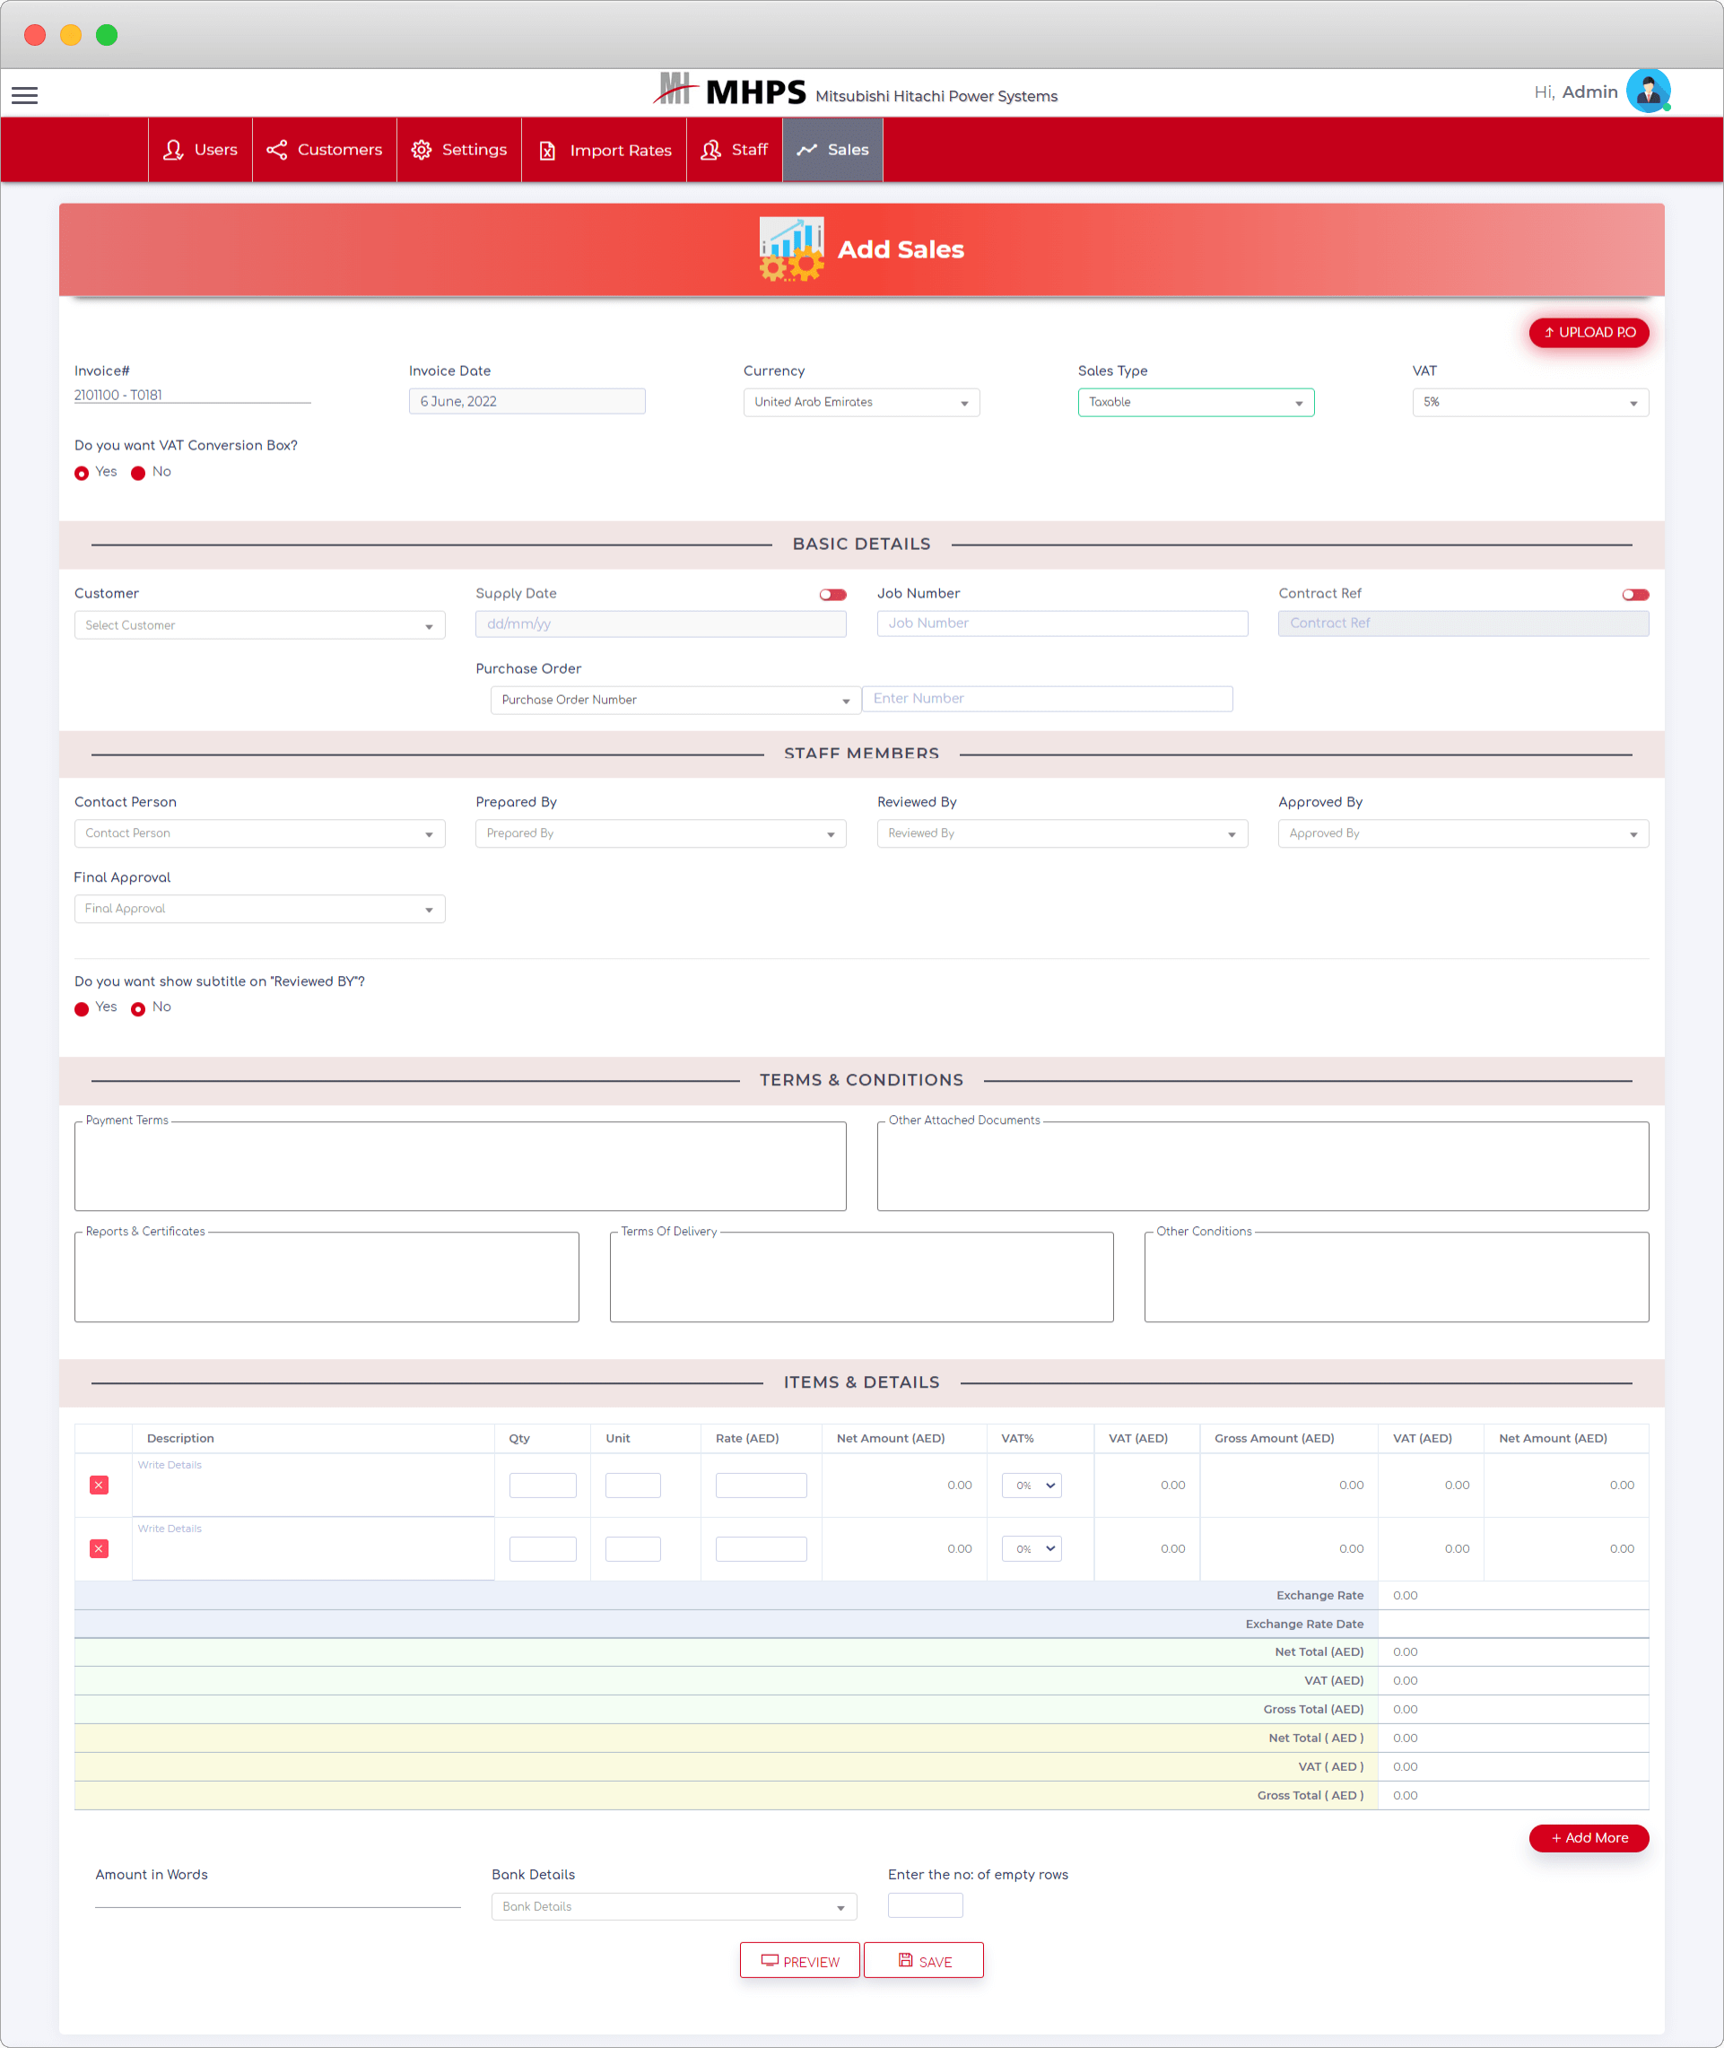The width and height of the screenshot is (1724, 2048).
Task: Open the Settings tab
Action: tap(459, 150)
